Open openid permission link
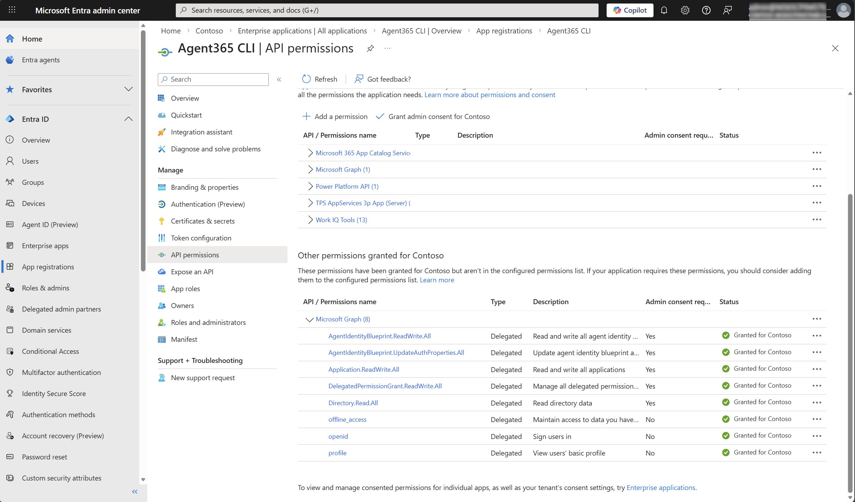 (x=338, y=436)
